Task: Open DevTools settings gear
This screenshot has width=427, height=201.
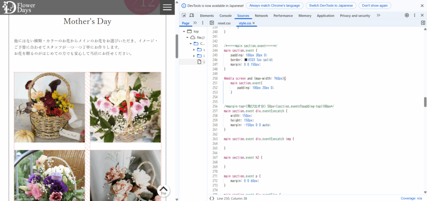Action: 407,15
